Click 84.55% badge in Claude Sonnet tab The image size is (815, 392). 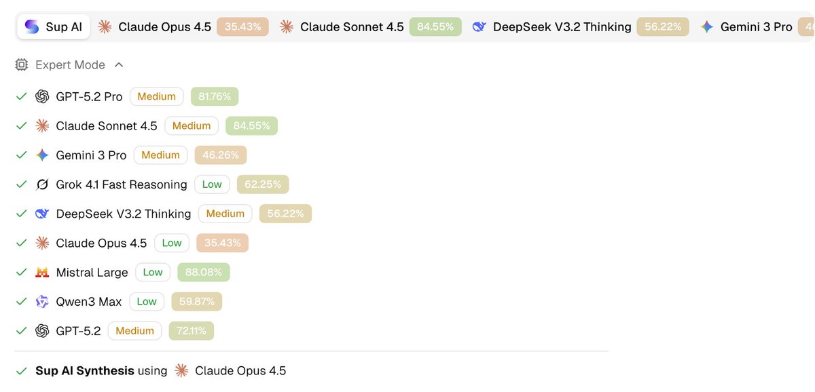pos(435,27)
